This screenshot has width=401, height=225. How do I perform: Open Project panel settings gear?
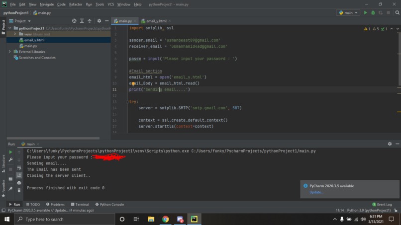[99, 21]
